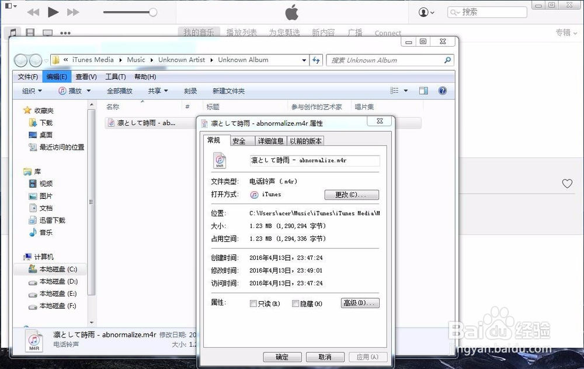Open the 工具(T) menu
The width and height of the screenshot is (584, 369).
click(x=116, y=77)
